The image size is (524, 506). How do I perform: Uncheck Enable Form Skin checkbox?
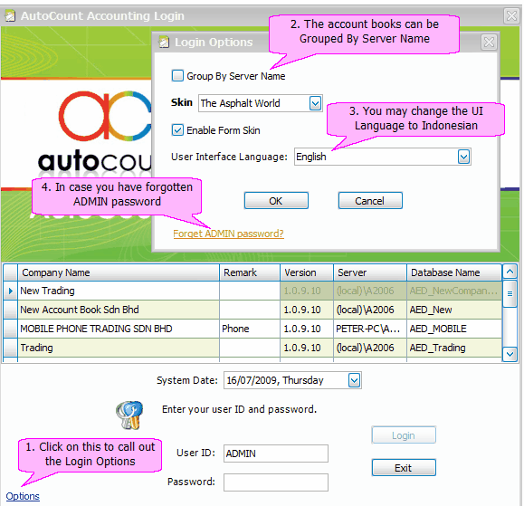[177, 129]
